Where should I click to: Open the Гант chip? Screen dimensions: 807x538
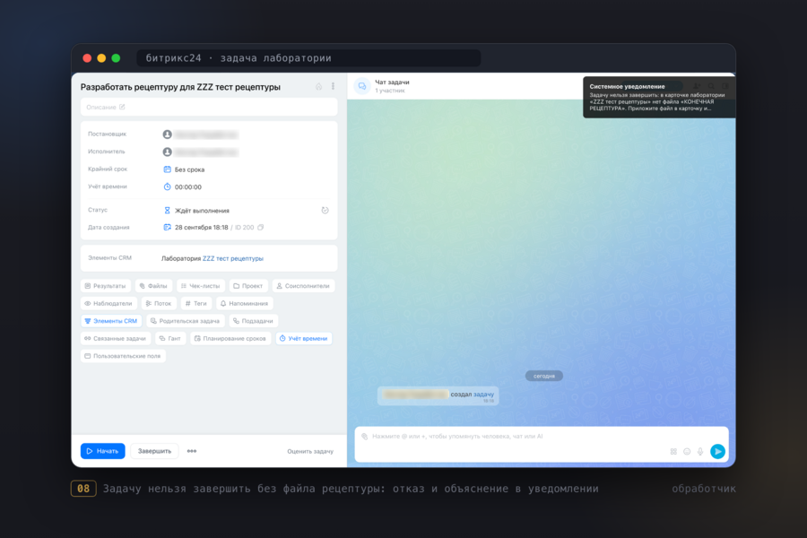170,338
